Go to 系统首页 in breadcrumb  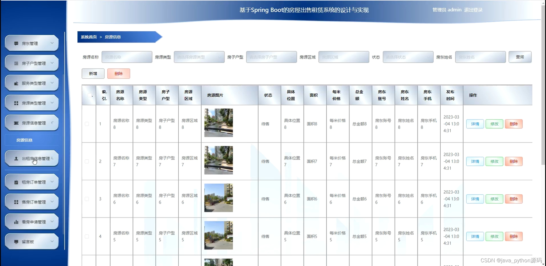(x=89, y=37)
